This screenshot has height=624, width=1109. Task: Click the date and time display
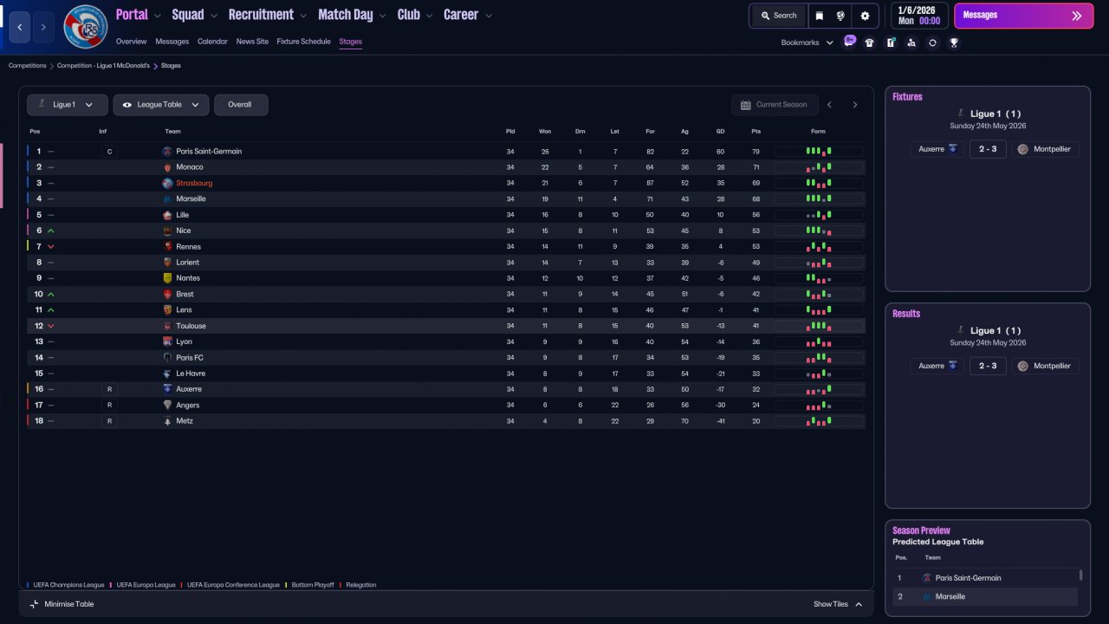pos(919,16)
